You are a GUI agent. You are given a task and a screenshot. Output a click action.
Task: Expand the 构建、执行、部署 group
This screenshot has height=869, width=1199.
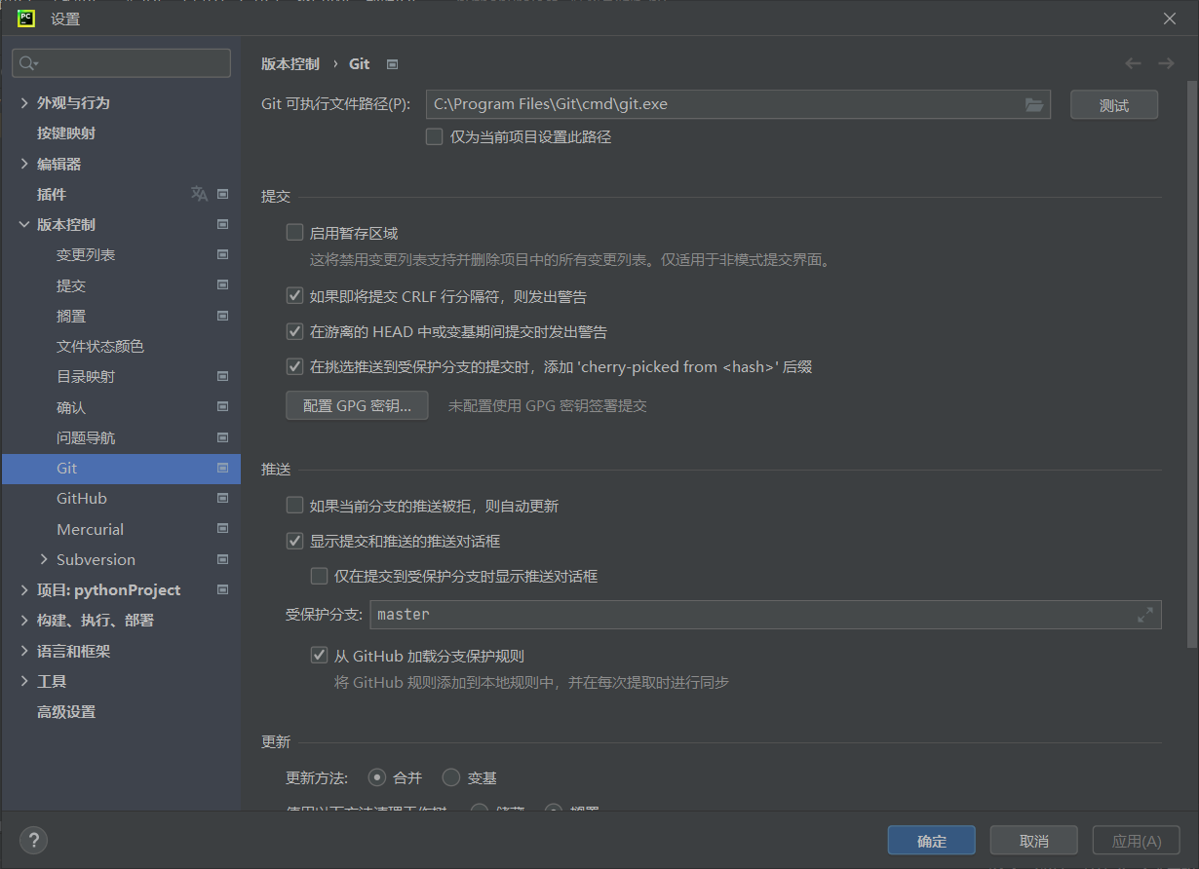(x=24, y=620)
